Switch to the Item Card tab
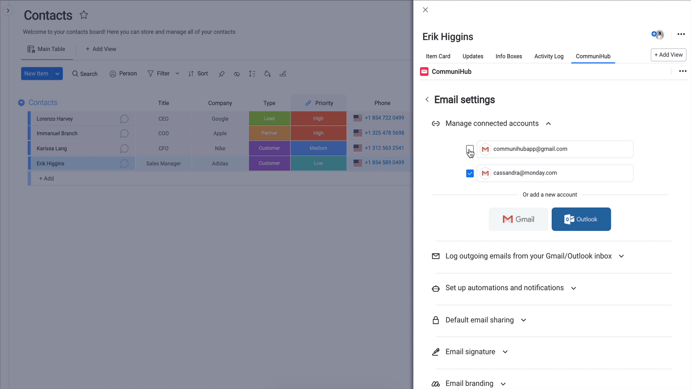This screenshot has height=389, width=691. 438,56
